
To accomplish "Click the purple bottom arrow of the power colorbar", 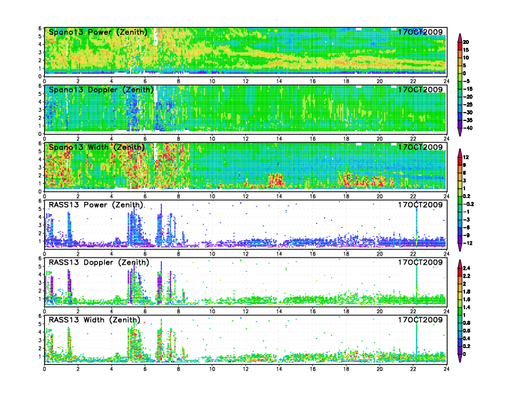I will click(x=460, y=132).
